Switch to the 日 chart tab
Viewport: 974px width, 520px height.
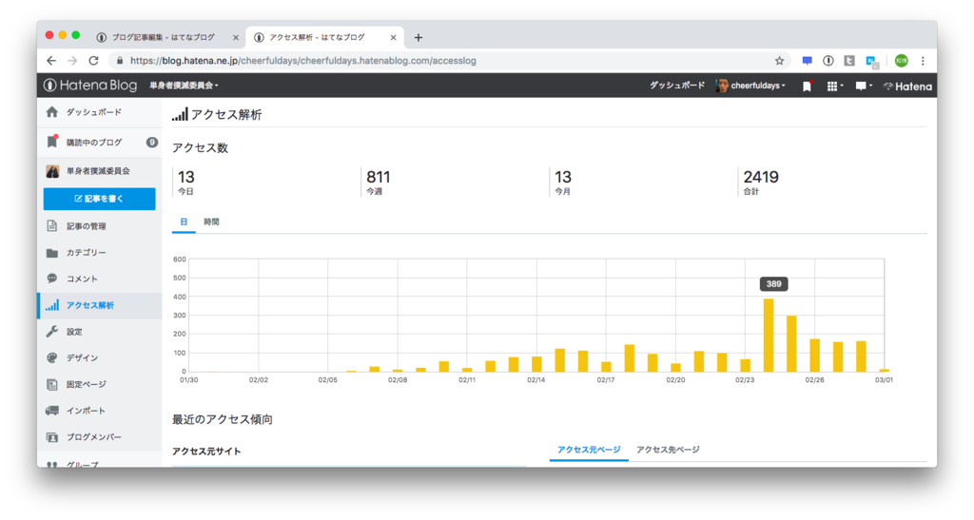click(x=184, y=222)
